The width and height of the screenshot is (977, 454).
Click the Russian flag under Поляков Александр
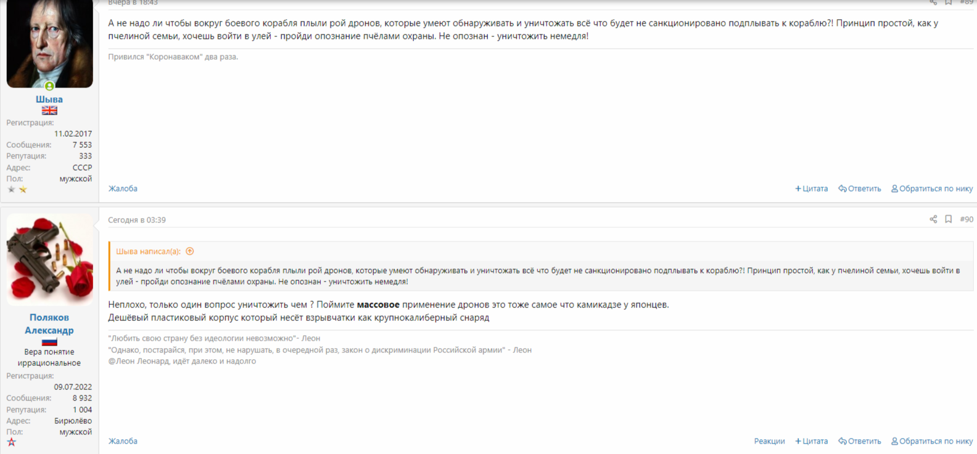(x=49, y=341)
